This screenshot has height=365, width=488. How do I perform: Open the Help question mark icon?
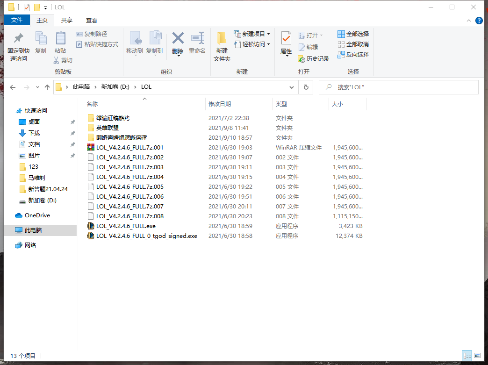479,21
